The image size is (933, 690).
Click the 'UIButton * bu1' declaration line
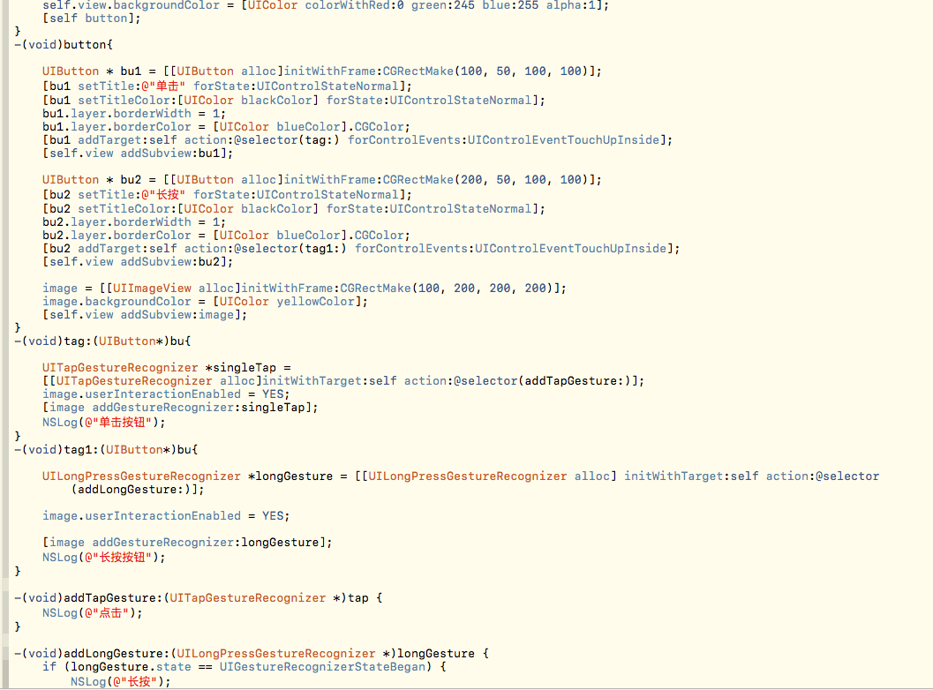(x=322, y=71)
